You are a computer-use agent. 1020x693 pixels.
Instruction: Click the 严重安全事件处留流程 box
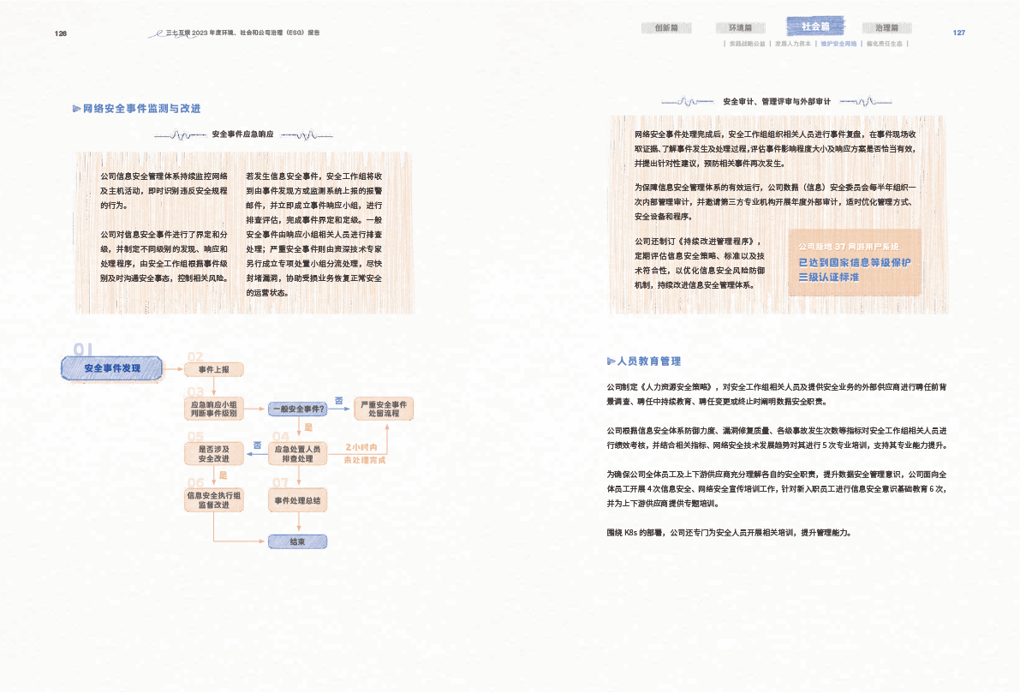(x=384, y=409)
